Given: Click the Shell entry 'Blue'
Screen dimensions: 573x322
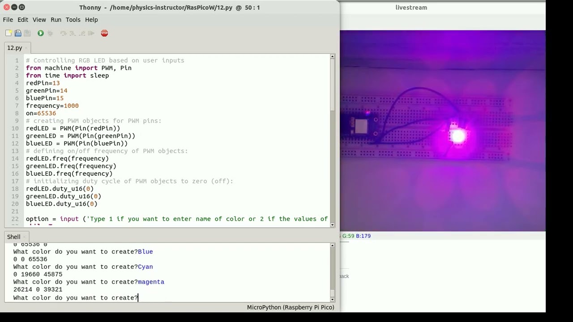Looking at the screenshot, I should click(145, 252).
